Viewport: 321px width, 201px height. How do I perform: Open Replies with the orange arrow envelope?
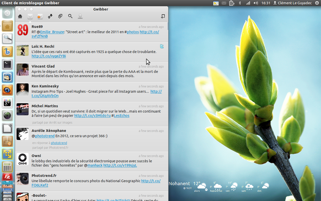click(x=40, y=16)
